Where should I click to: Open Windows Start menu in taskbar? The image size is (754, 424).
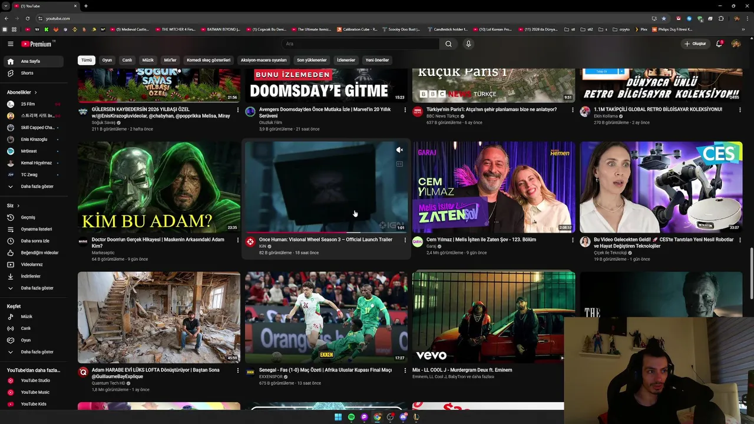(338, 417)
